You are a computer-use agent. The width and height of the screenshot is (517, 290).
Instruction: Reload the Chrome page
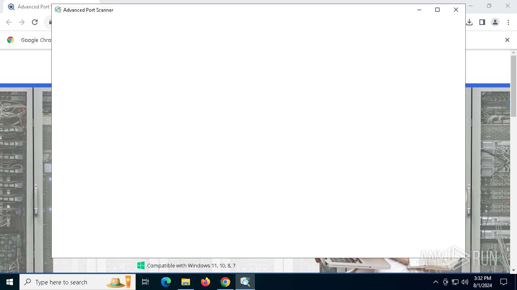click(x=35, y=22)
